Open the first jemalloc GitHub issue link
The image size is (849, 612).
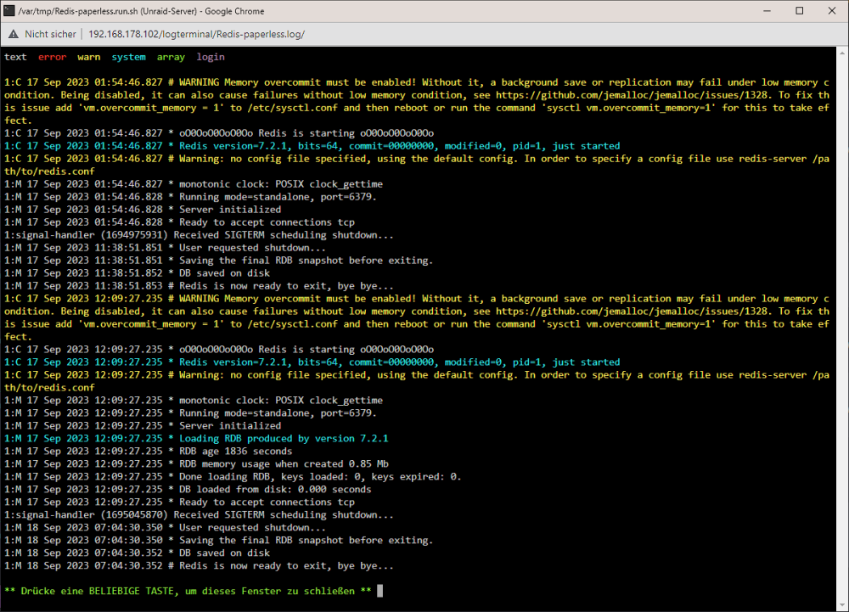(x=632, y=95)
